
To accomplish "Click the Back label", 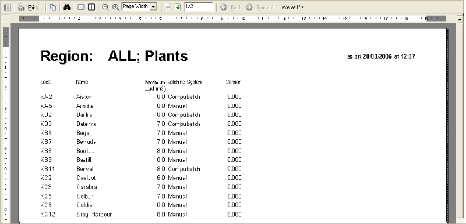I will click(236, 8).
